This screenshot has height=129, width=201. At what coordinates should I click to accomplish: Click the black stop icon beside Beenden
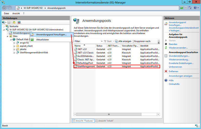pyautogui.click(x=166, y=44)
